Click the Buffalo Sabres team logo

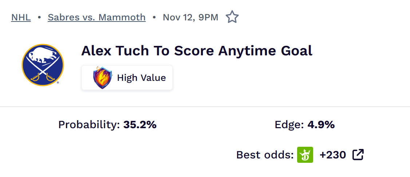(43, 65)
